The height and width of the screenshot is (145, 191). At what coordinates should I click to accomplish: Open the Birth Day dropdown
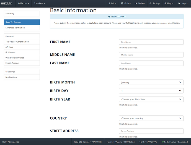pos(151,91)
